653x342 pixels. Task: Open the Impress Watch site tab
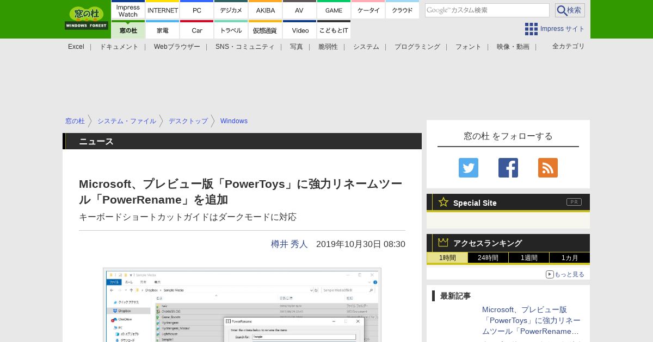(x=128, y=10)
